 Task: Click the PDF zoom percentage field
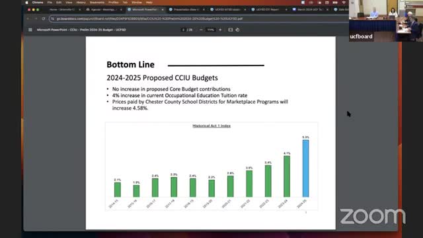[x=210, y=30]
